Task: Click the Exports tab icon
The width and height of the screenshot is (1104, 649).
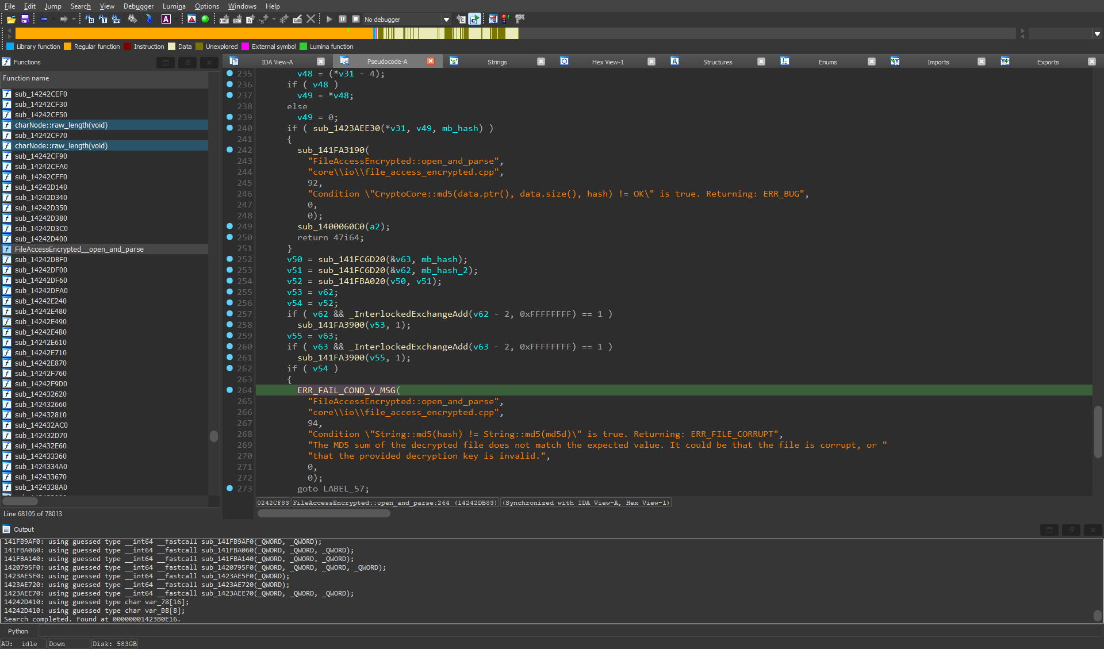Action: 1005,62
